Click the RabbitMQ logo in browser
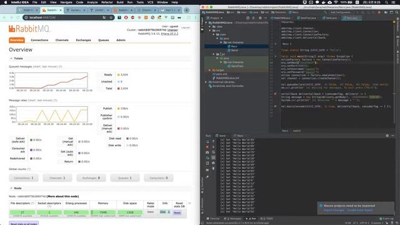The width and height of the screenshot is (400, 225). pos(29,29)
